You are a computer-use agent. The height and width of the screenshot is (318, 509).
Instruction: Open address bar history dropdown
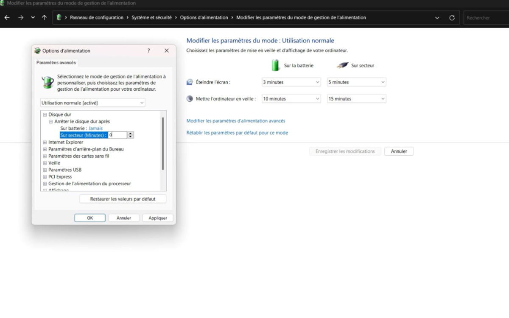pos(437,18)
